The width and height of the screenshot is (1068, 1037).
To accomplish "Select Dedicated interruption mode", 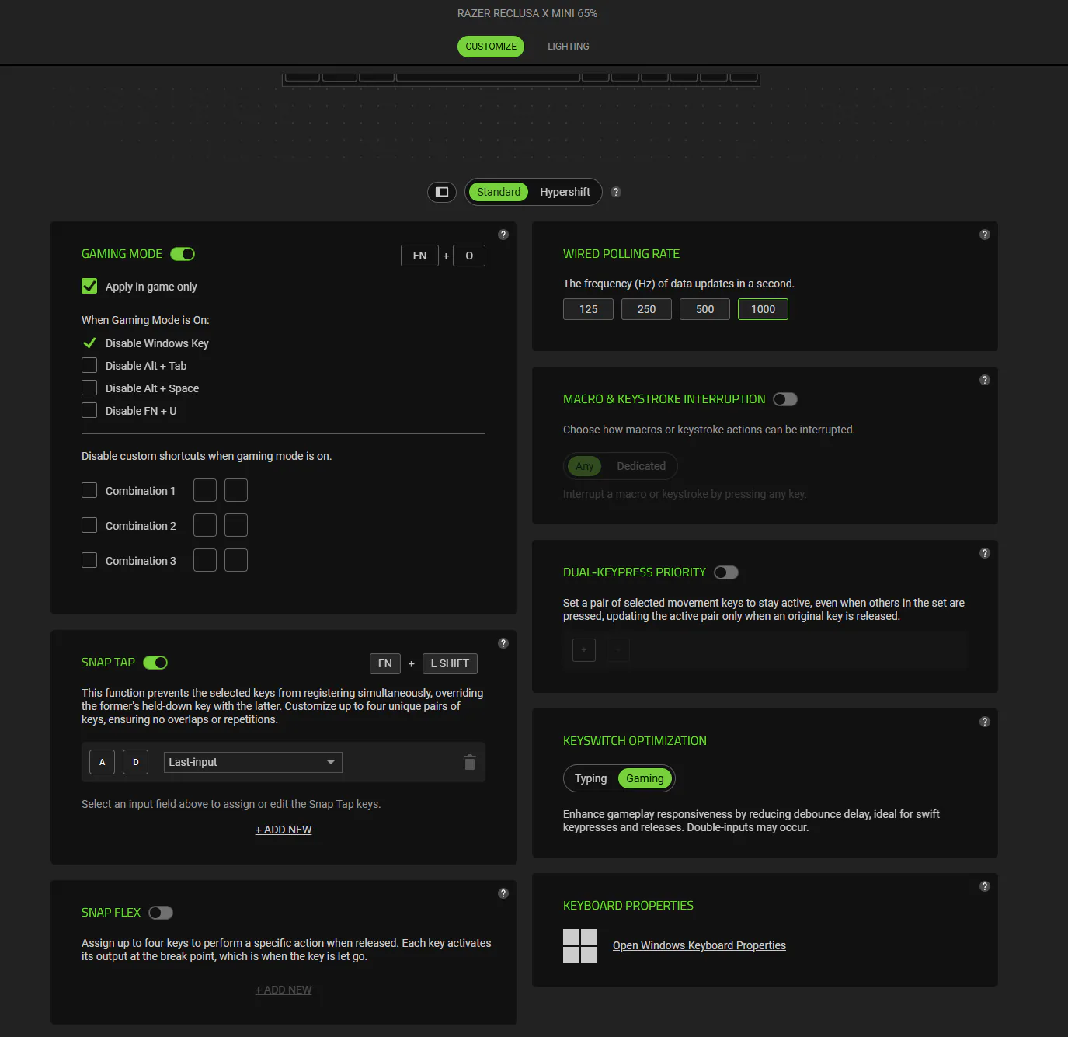I will [x=641, y=466].
